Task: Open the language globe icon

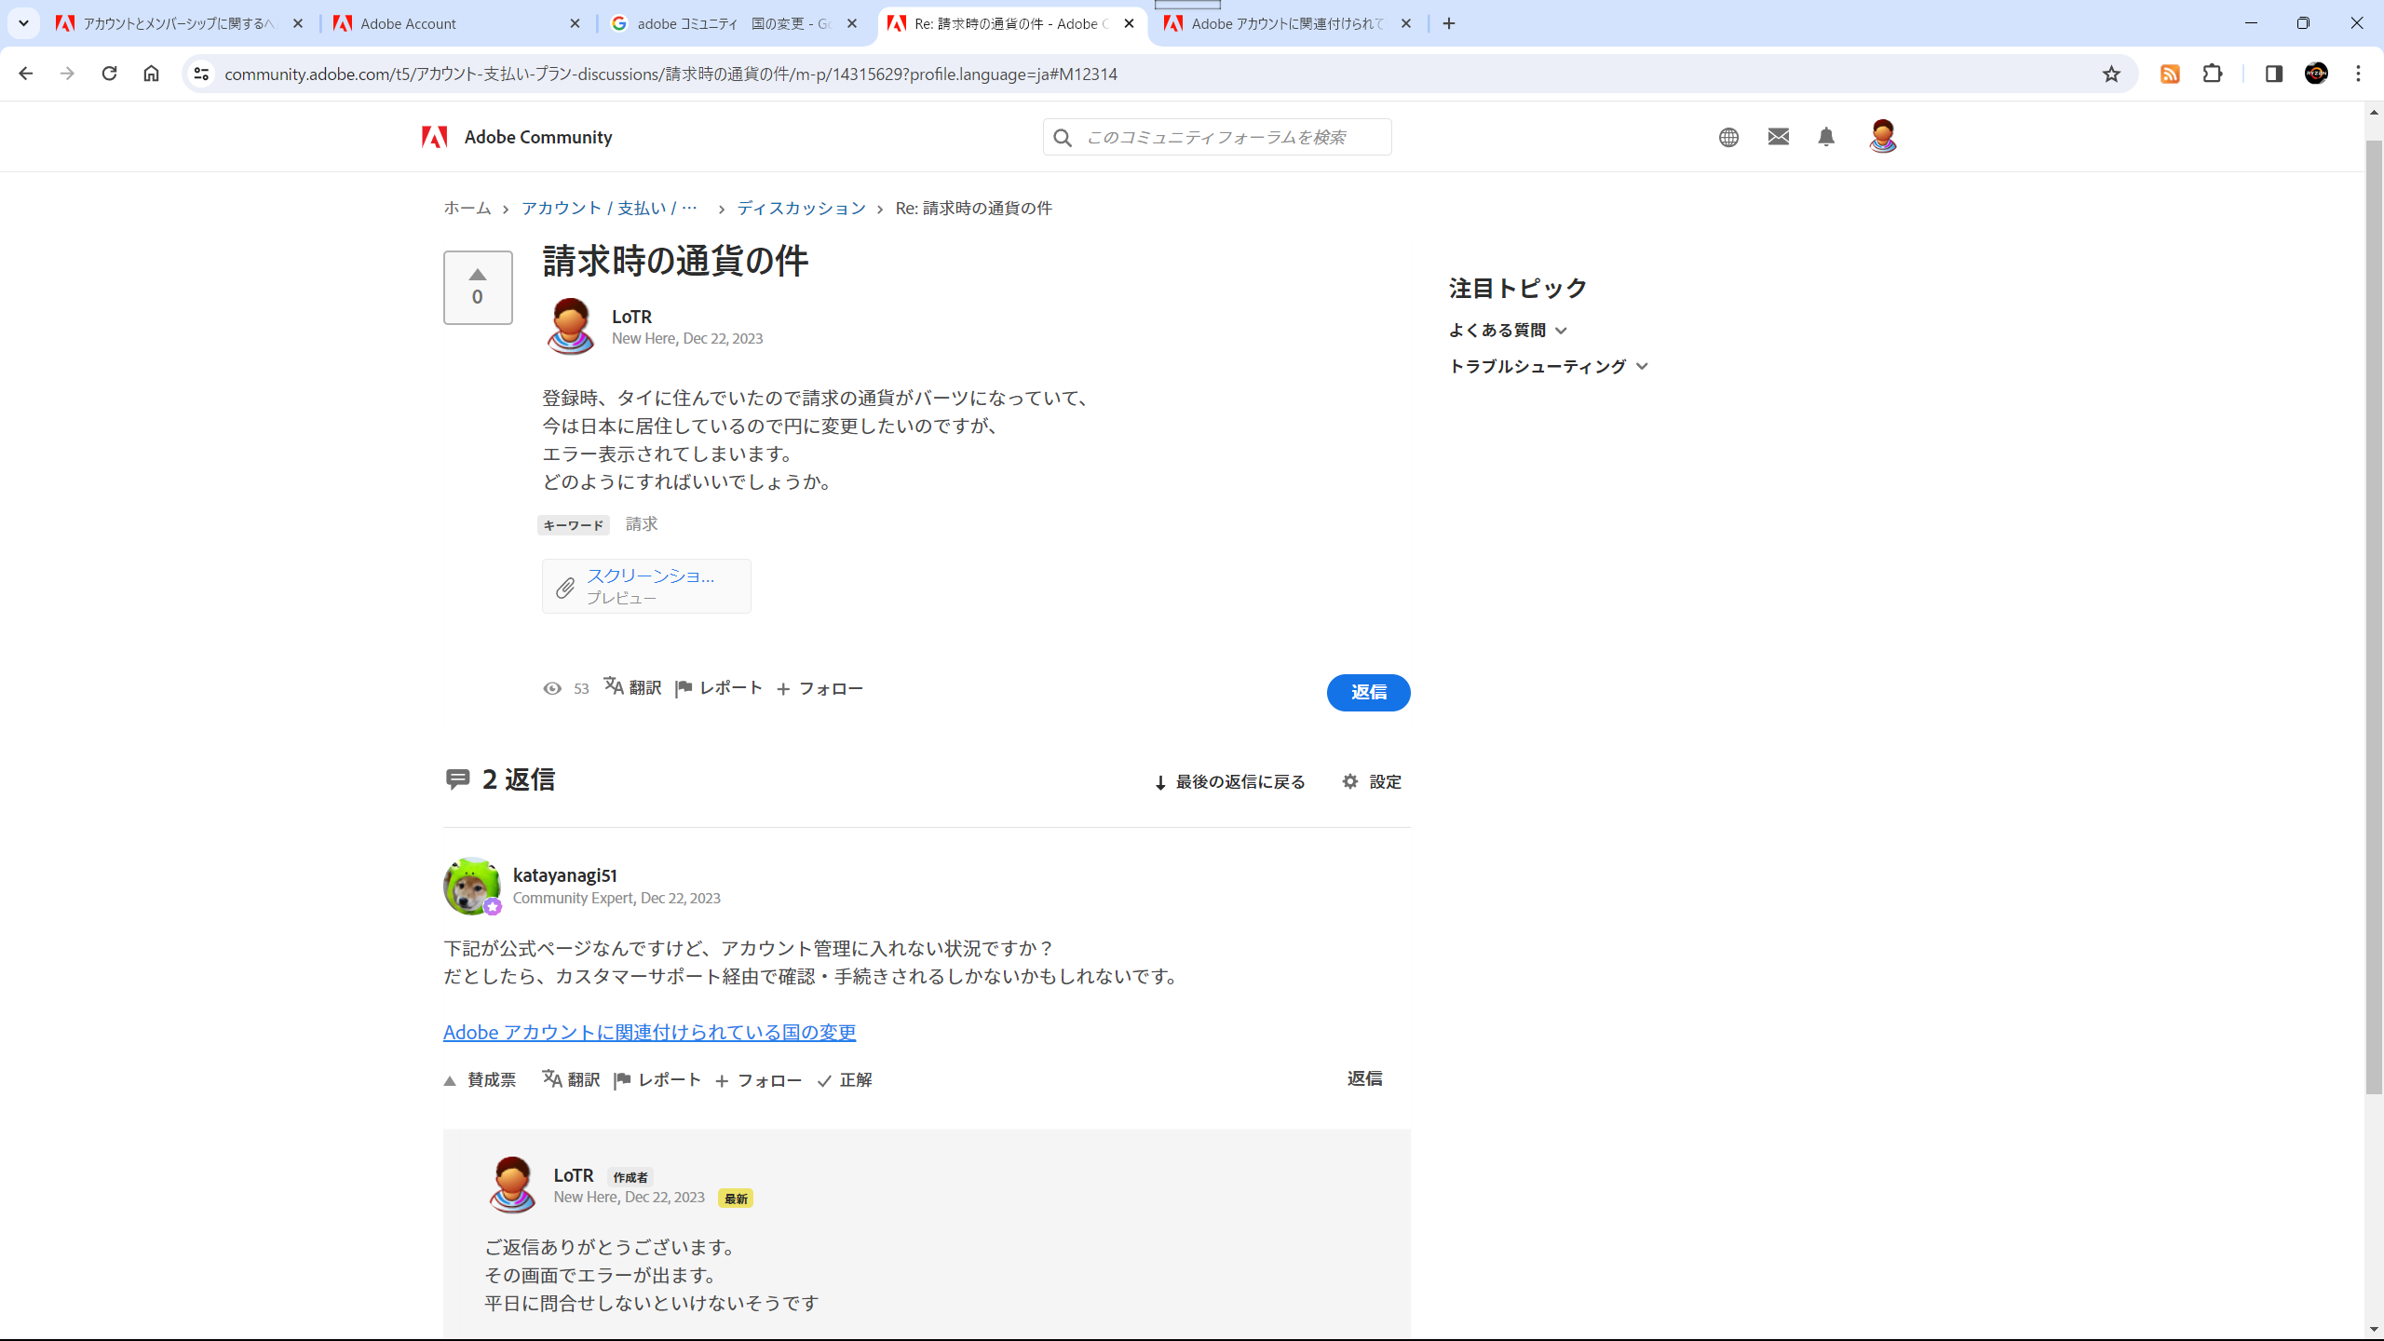Action: pyautogui.click(x=1728, y=137)
